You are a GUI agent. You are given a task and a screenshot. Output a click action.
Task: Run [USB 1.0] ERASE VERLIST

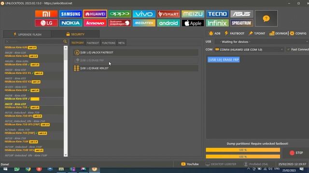136,68
